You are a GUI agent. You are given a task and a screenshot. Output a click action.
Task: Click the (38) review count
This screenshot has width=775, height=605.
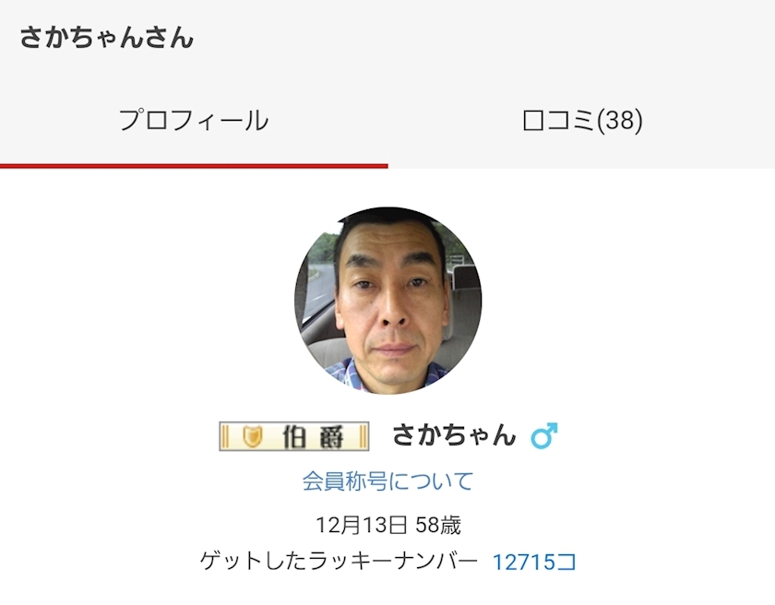click(620, 121)
